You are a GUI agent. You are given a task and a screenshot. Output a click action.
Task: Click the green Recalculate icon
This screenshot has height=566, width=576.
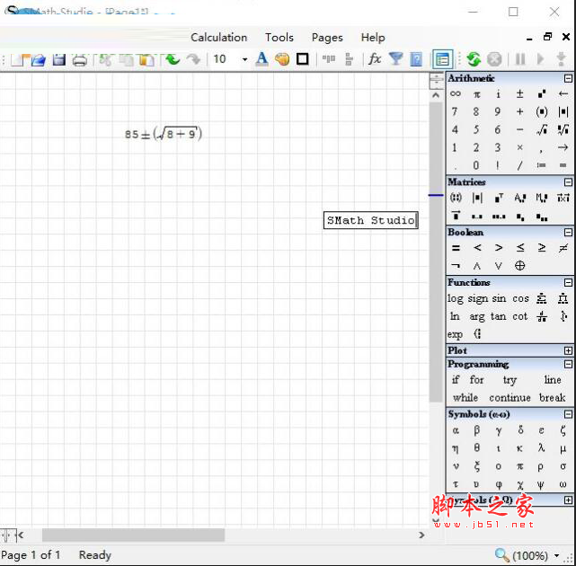coord(473,59)
